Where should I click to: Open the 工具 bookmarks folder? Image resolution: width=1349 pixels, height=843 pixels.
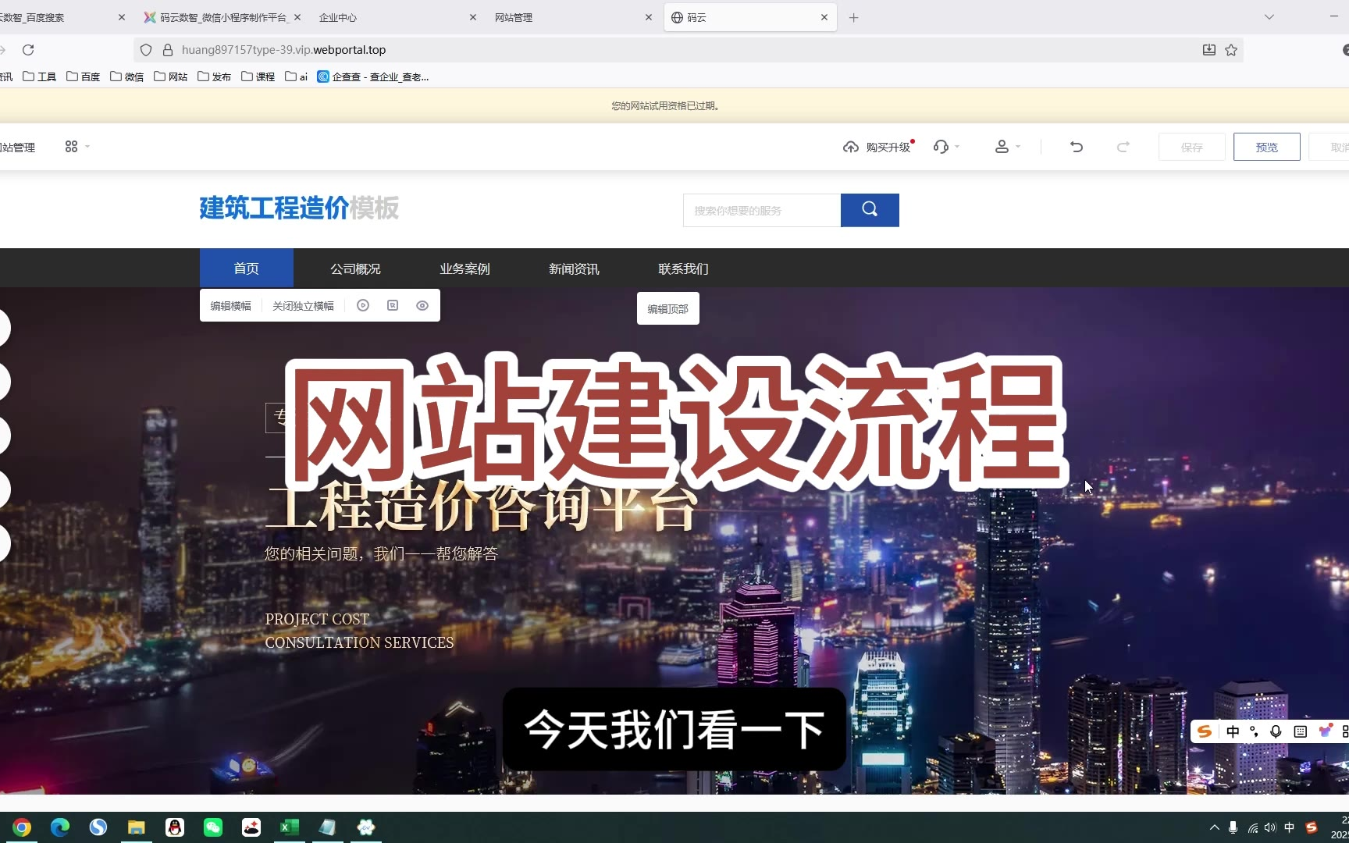tap(39, 76)
